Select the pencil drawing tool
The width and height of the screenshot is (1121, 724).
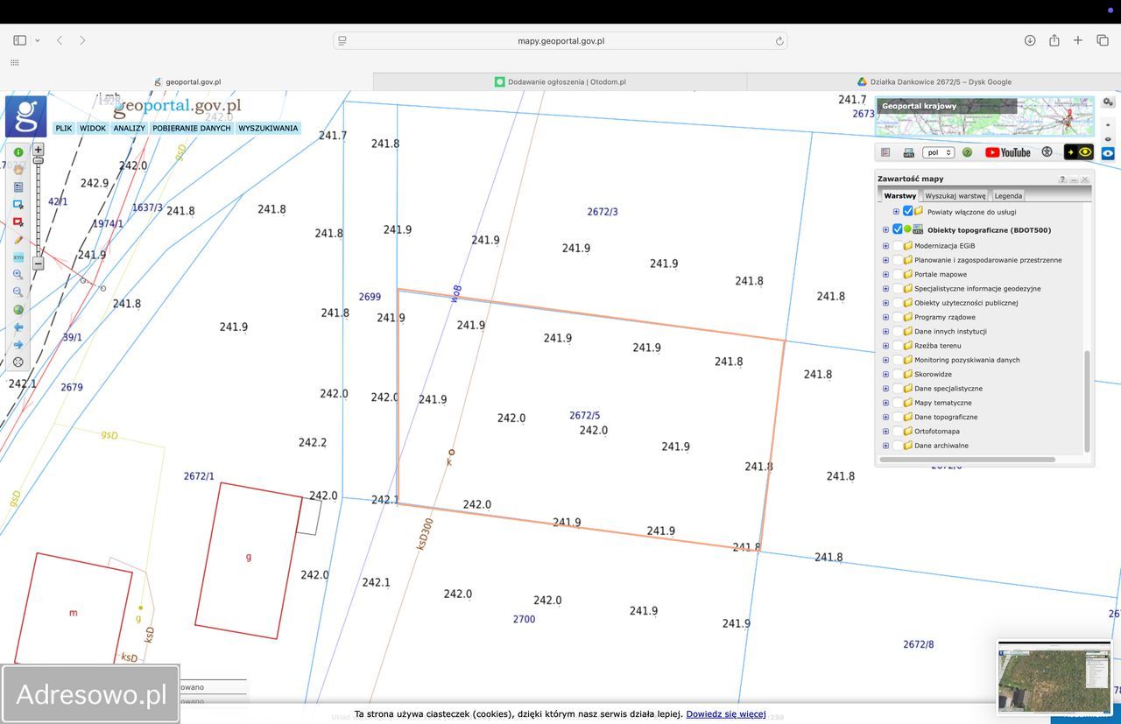tap(18, 240)
